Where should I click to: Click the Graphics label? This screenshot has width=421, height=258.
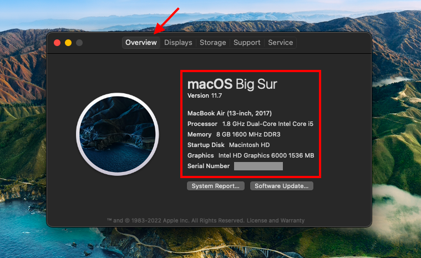(x=201, y=155)
